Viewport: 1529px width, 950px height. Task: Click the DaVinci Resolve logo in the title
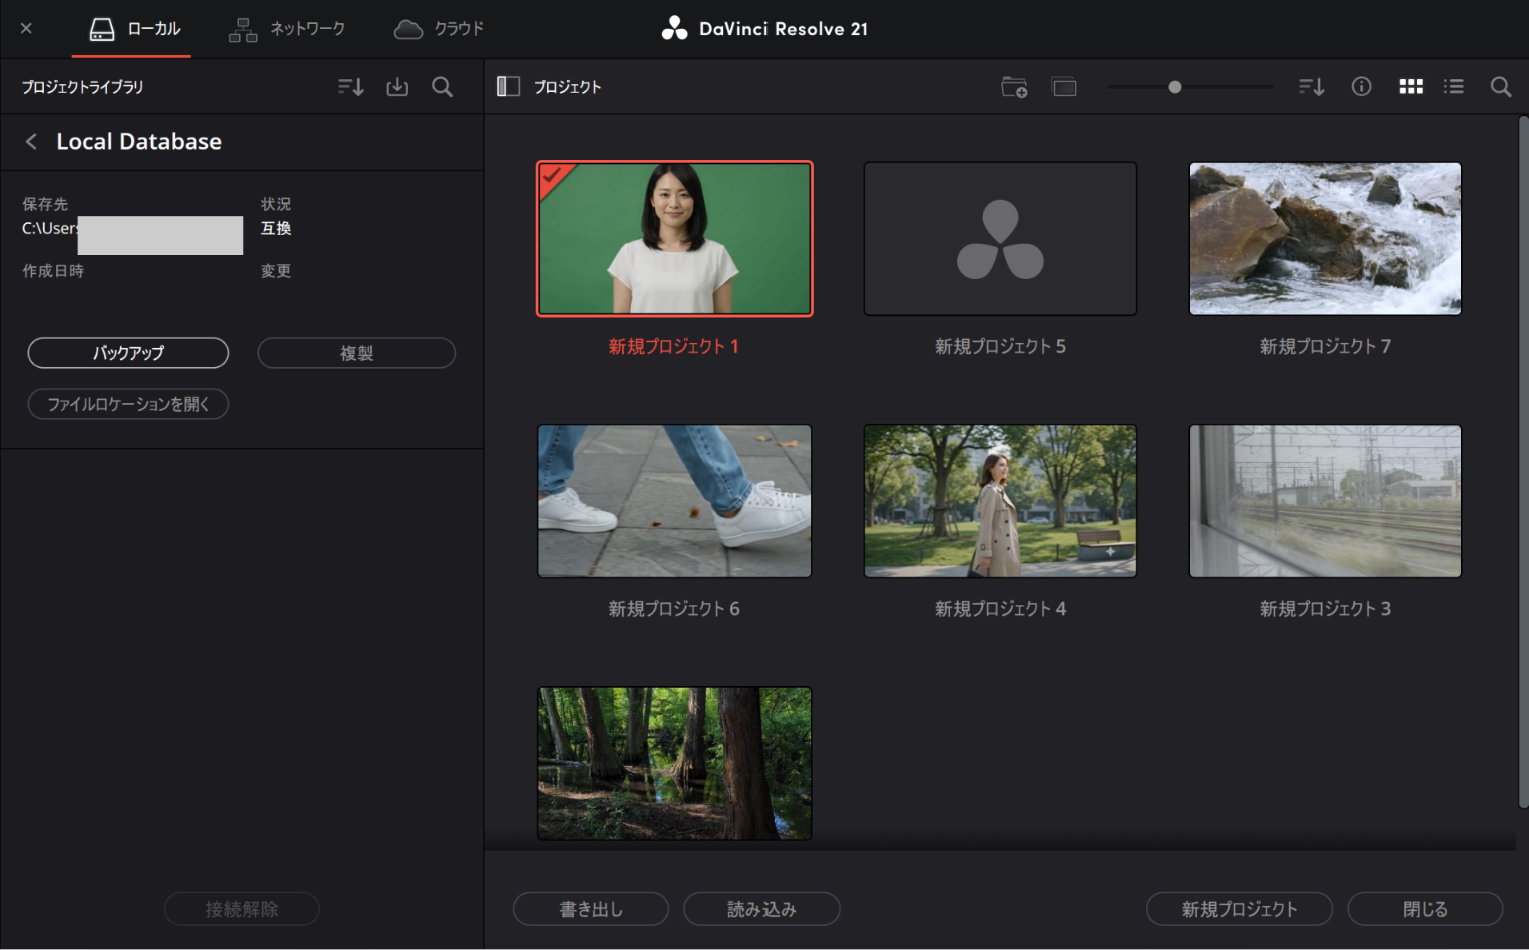tap(674, 29)
